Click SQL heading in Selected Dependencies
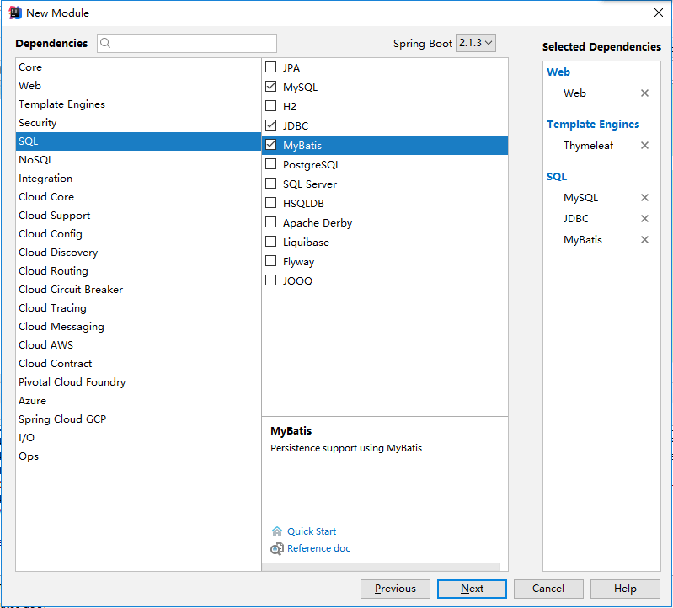Image resolution: width=673 pixels, height=608 pixels. tap(557, 176)
